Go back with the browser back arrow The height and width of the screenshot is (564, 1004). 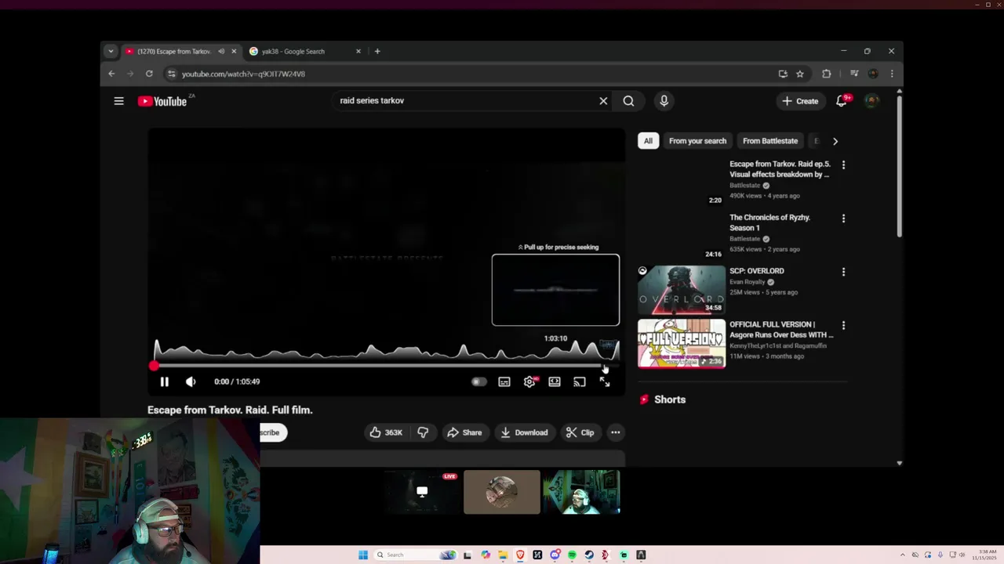coord(111,74)
